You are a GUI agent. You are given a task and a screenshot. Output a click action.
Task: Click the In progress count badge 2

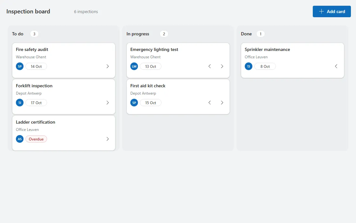[x=164, y=34]
